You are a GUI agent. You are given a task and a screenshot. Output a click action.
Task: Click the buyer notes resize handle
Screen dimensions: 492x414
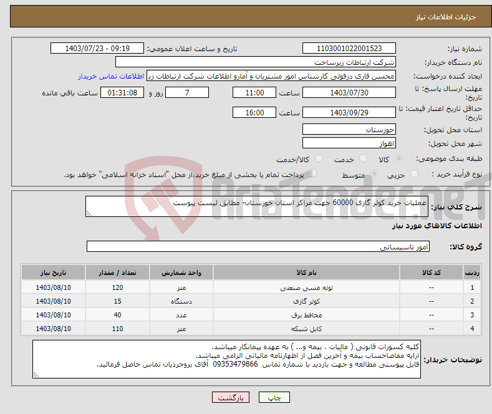click(36, 375)
